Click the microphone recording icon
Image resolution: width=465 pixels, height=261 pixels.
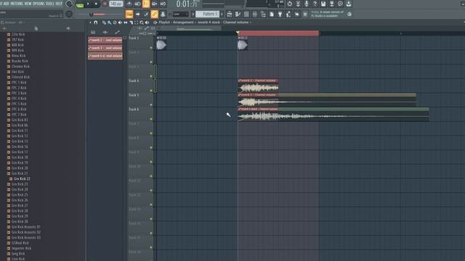pyautogui.click(x=307, y=4)
